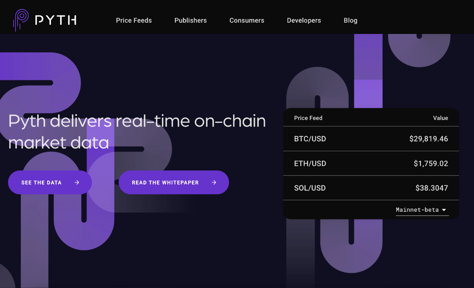Screen dimensions: 474x288
Task: Click the READ THE WHITEPAPER button
Action: coord(174,182)
